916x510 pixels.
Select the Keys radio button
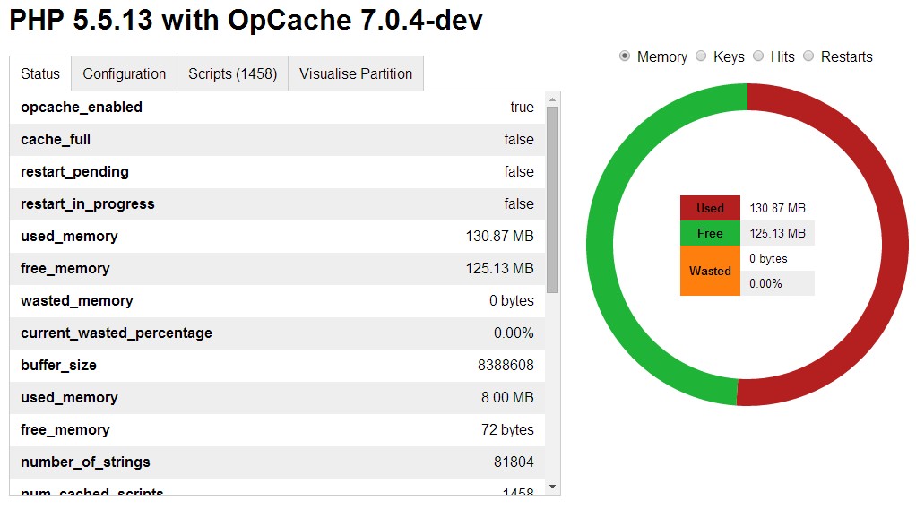701,56
